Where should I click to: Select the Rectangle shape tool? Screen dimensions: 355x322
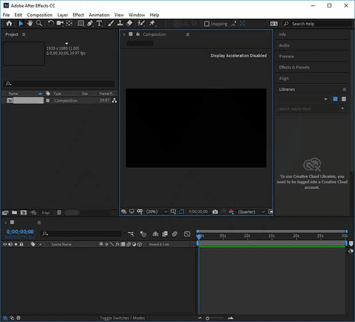[x=81, y=23]
